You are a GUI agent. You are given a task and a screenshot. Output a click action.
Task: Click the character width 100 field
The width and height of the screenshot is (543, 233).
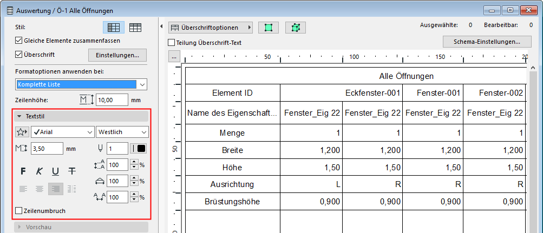pyautogui.click(x=118, y=181)
